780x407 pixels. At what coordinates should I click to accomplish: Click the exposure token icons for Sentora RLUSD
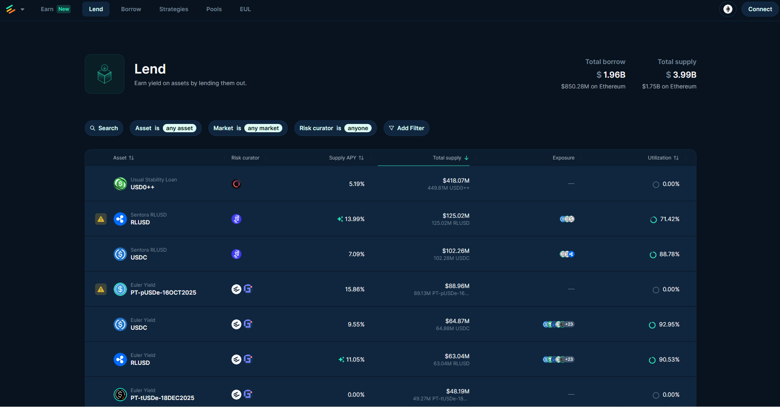coord(567,219)
